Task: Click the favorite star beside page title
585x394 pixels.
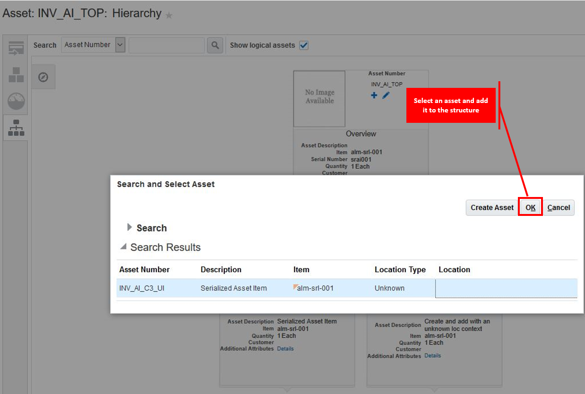Action: [x=169, y=15]
